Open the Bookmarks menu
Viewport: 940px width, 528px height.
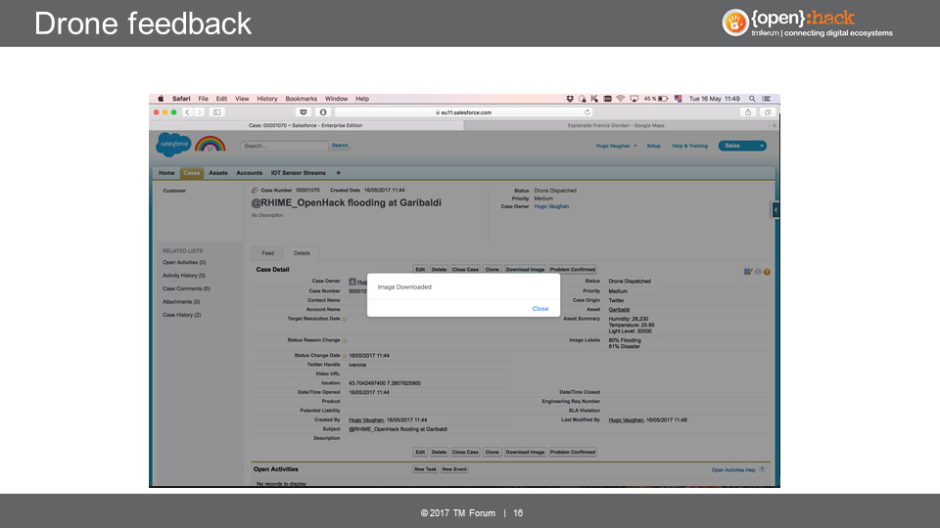coord(301,99)
